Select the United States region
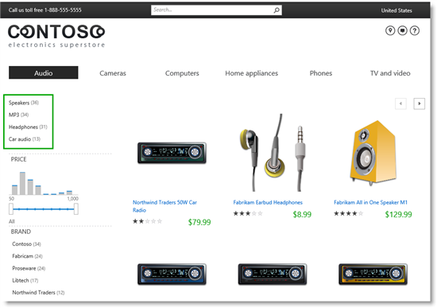The image size is (437, 308). point(396,10)
